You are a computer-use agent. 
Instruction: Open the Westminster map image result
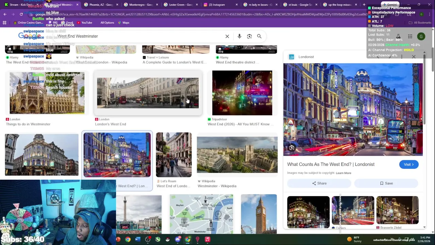point(201,214)
